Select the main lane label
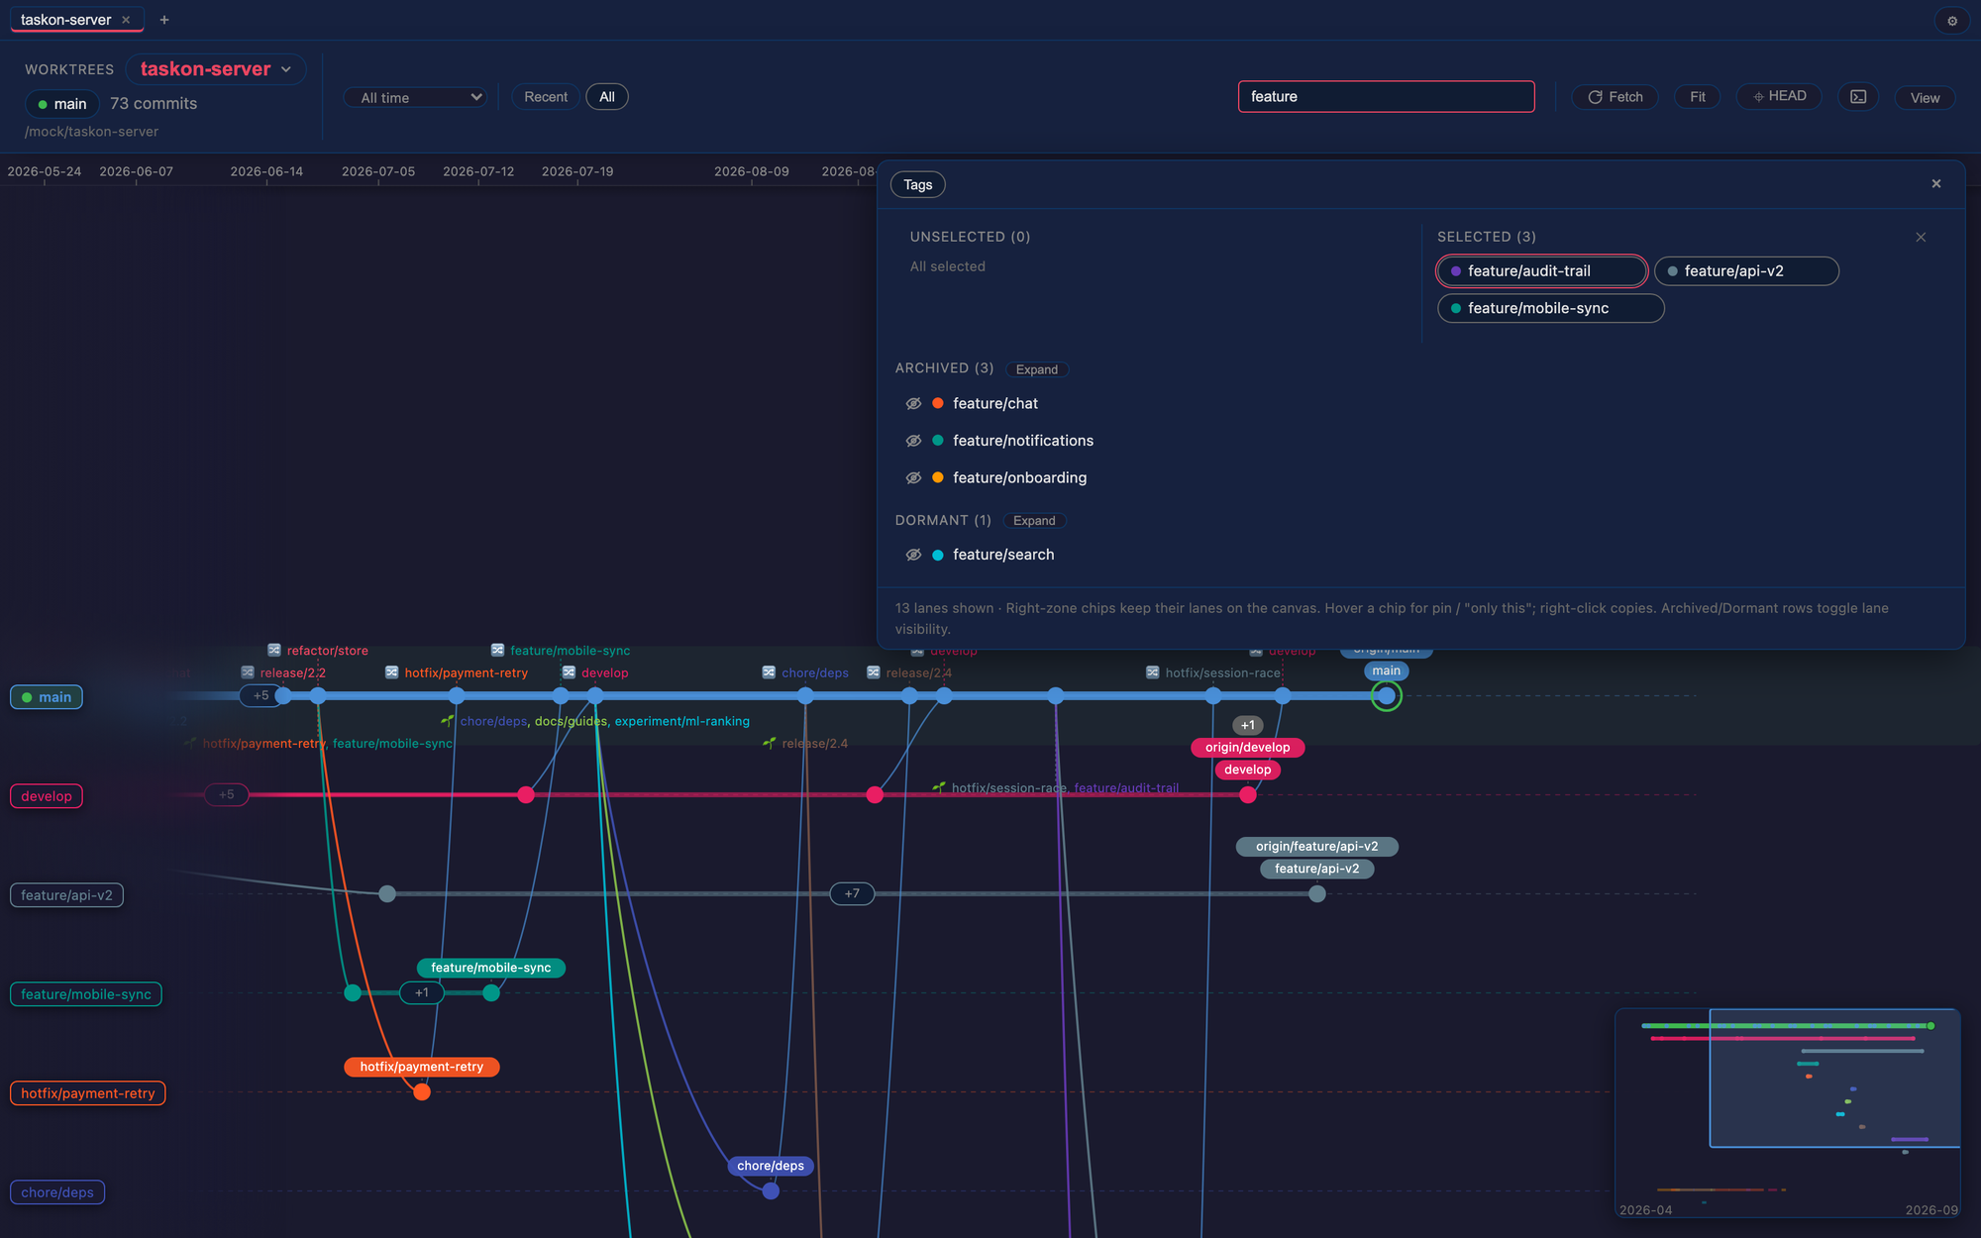The height and width of the screenshot is (1238, 1981). coord(47,697)
